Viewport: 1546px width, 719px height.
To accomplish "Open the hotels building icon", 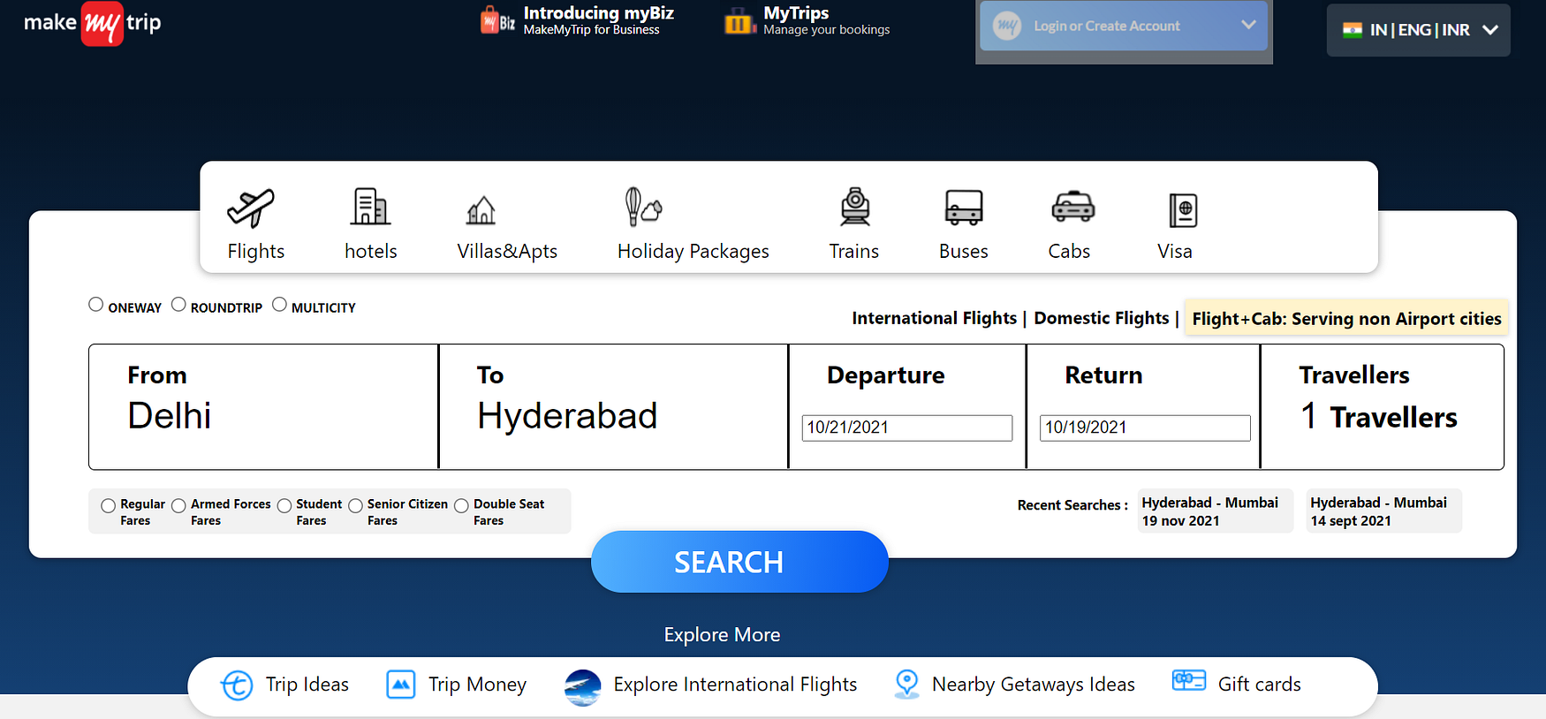I will [370, 207].
